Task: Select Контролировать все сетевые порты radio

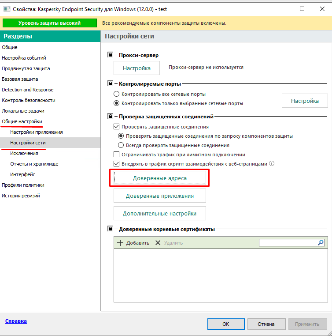Action: [x=116, y=94]
